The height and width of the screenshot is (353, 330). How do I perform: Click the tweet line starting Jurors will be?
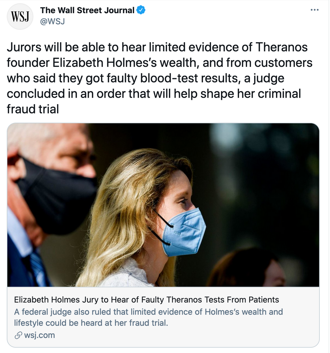coord(157,47)
